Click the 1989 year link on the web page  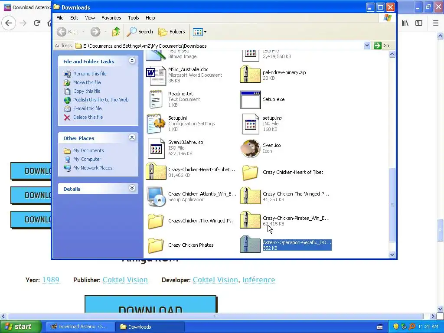tap(51, 280)
